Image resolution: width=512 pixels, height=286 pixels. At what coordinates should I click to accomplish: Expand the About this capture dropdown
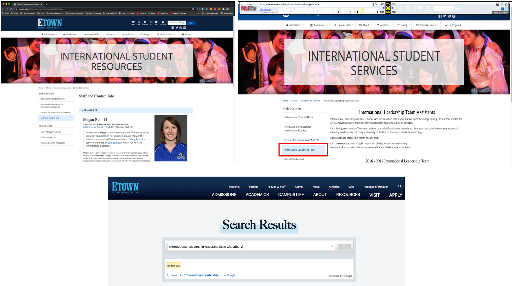click(500, 12)
